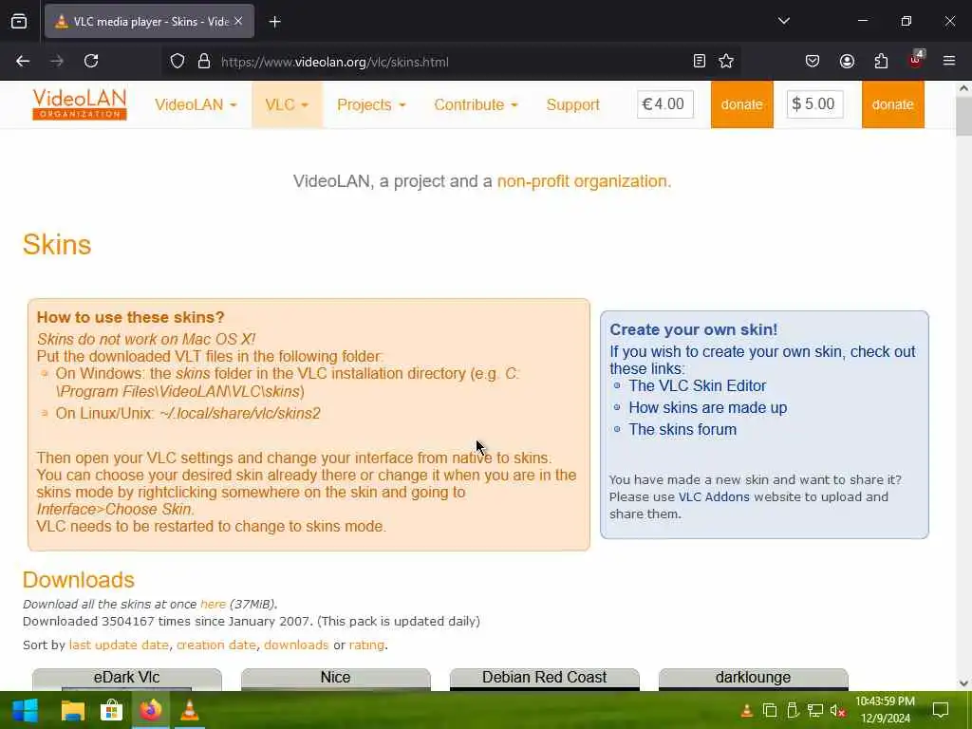The height and width of the screenshot is (729, 972).
Task: Expand the Projects nav dropdown
Action: pyautogui.click(x=371, y=104)
